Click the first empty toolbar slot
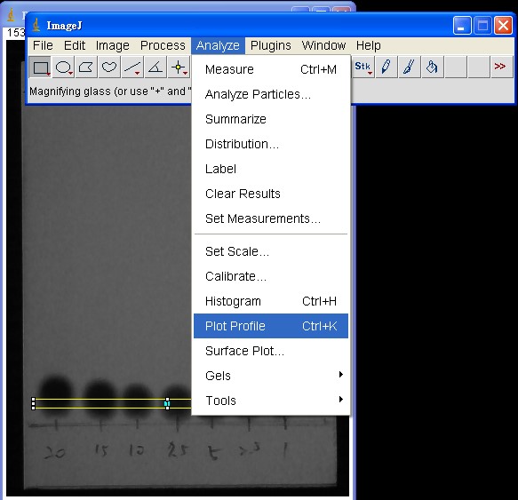Screen dimensions: 518x500 coord(456,67)
